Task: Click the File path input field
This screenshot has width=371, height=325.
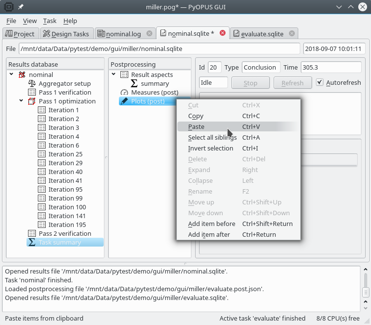Action: pyautogui.click(x=159, y=49)
